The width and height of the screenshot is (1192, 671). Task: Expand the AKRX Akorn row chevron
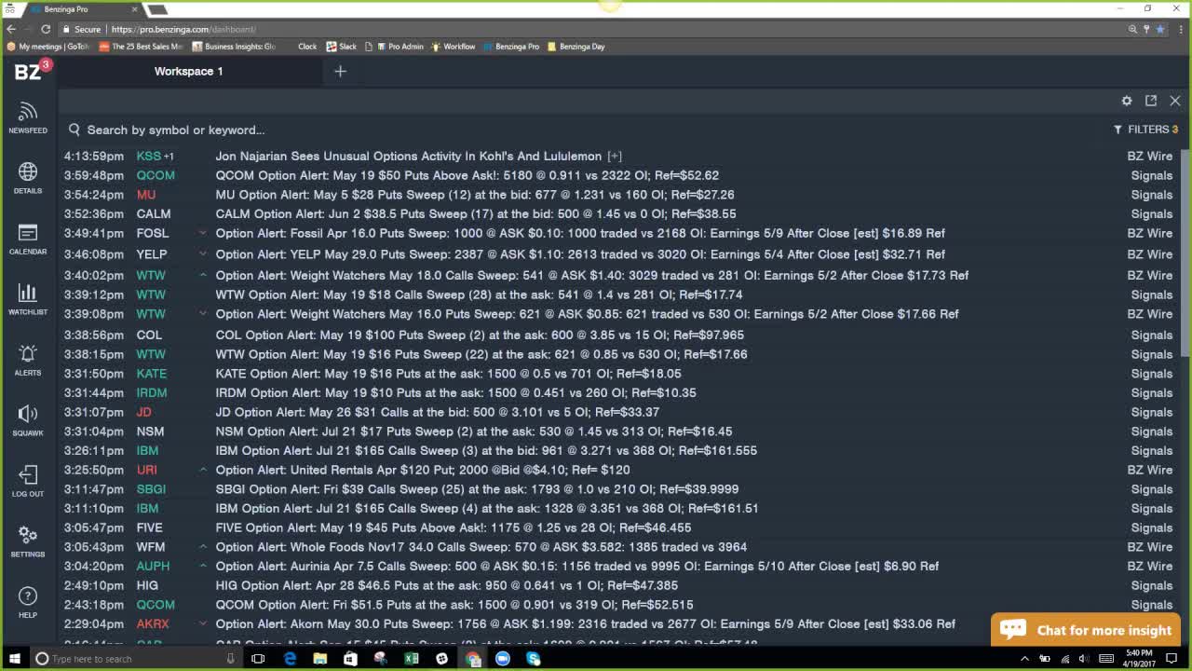pyautogui.click(x=202, y=623)
